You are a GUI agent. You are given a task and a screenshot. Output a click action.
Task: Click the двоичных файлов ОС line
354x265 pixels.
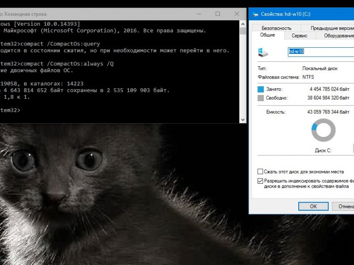[37, 71]
